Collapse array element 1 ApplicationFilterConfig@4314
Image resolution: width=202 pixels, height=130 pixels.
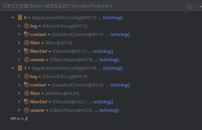13,68
